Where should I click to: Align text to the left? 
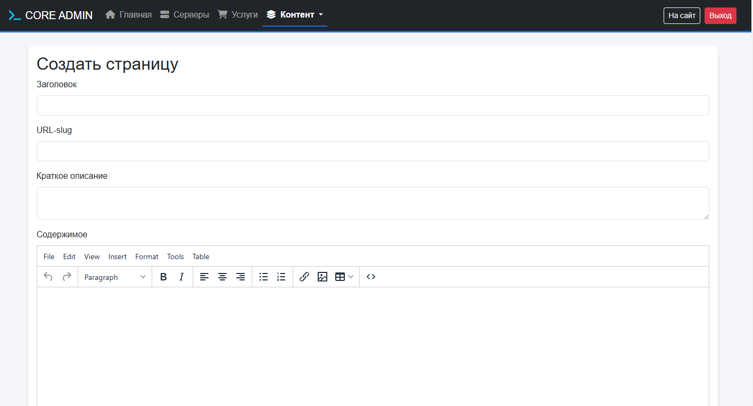click(x=204, y=277)
